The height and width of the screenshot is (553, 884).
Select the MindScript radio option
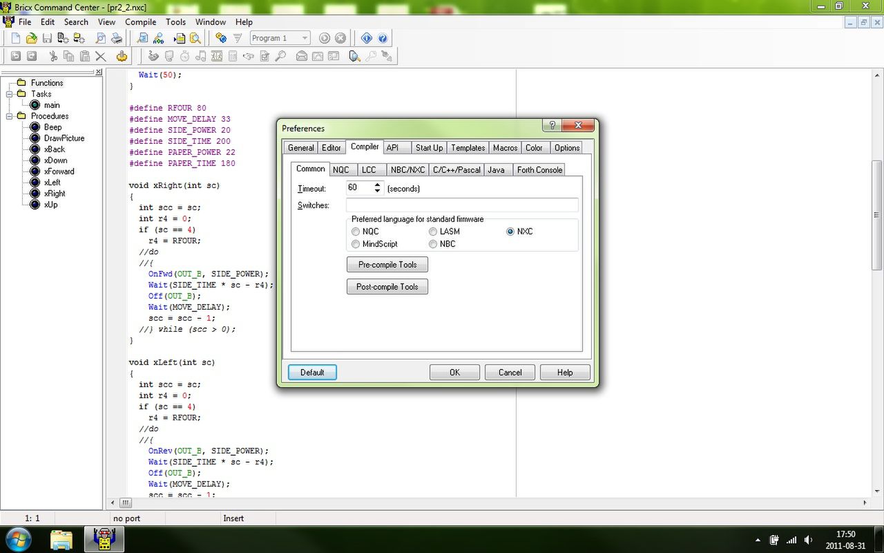pyautogui.click(x=356, y=244)
